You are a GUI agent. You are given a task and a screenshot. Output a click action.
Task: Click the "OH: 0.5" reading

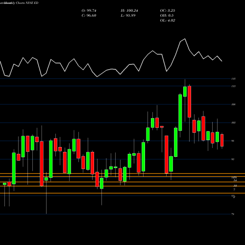(167, 16)
